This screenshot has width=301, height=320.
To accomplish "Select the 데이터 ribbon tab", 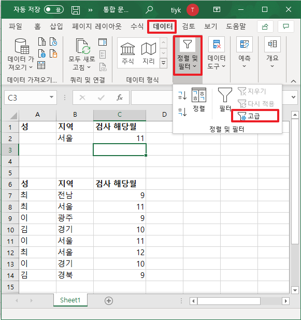I will (x=163, y=26).
